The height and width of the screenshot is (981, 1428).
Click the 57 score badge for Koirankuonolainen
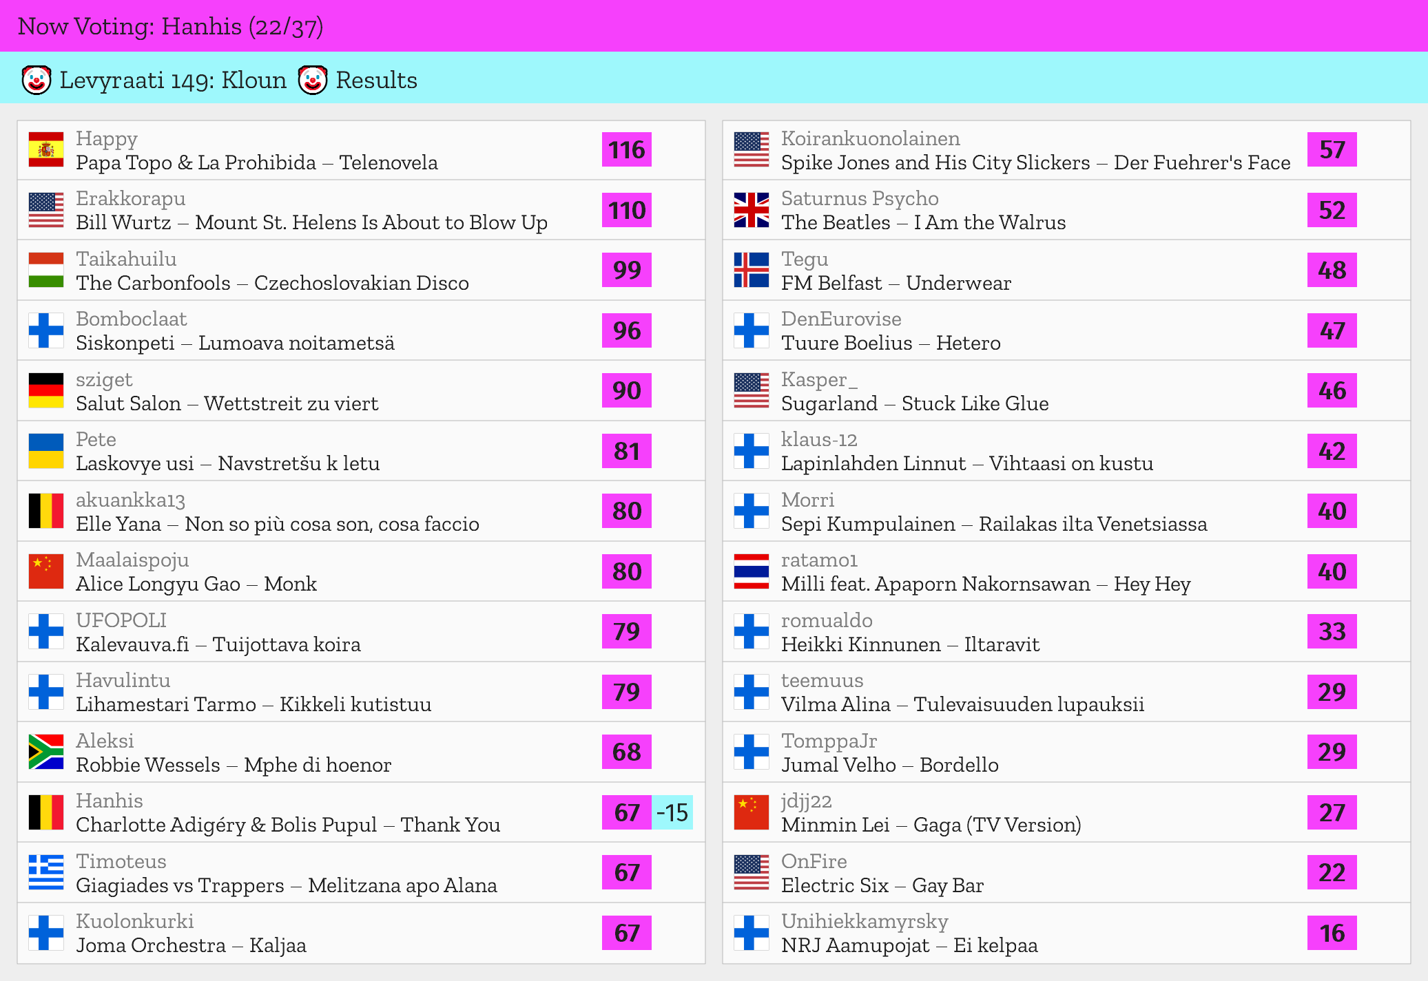1332,150
